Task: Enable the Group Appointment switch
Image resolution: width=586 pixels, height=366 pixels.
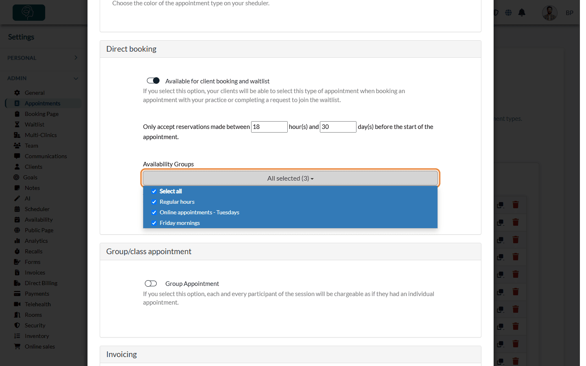Action: pyautogui.click(x=151, y=283)
